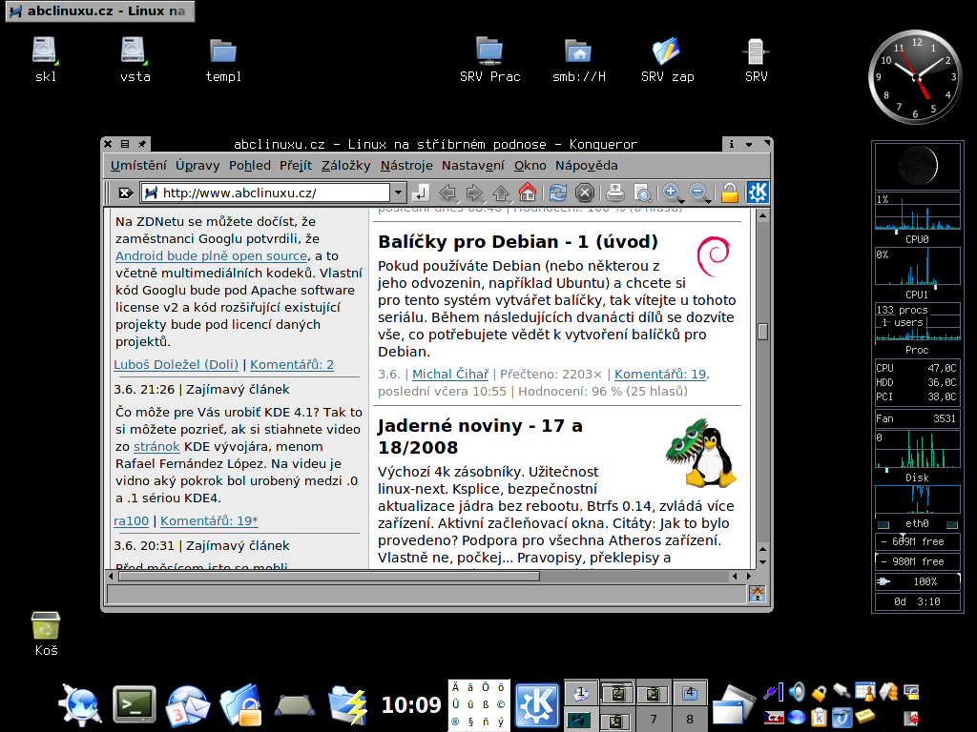Go up one level with the up arrow icon
Screen dimensions: 977x732
pos(501,193)
